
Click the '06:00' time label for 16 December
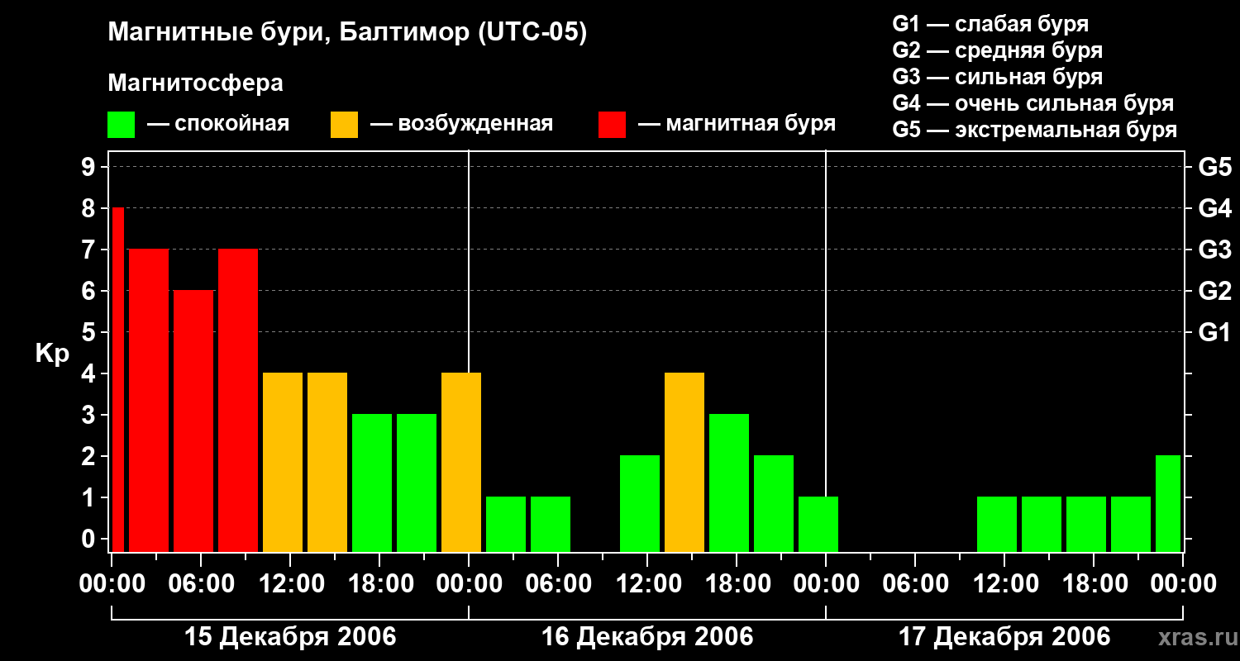pos(558,584)
